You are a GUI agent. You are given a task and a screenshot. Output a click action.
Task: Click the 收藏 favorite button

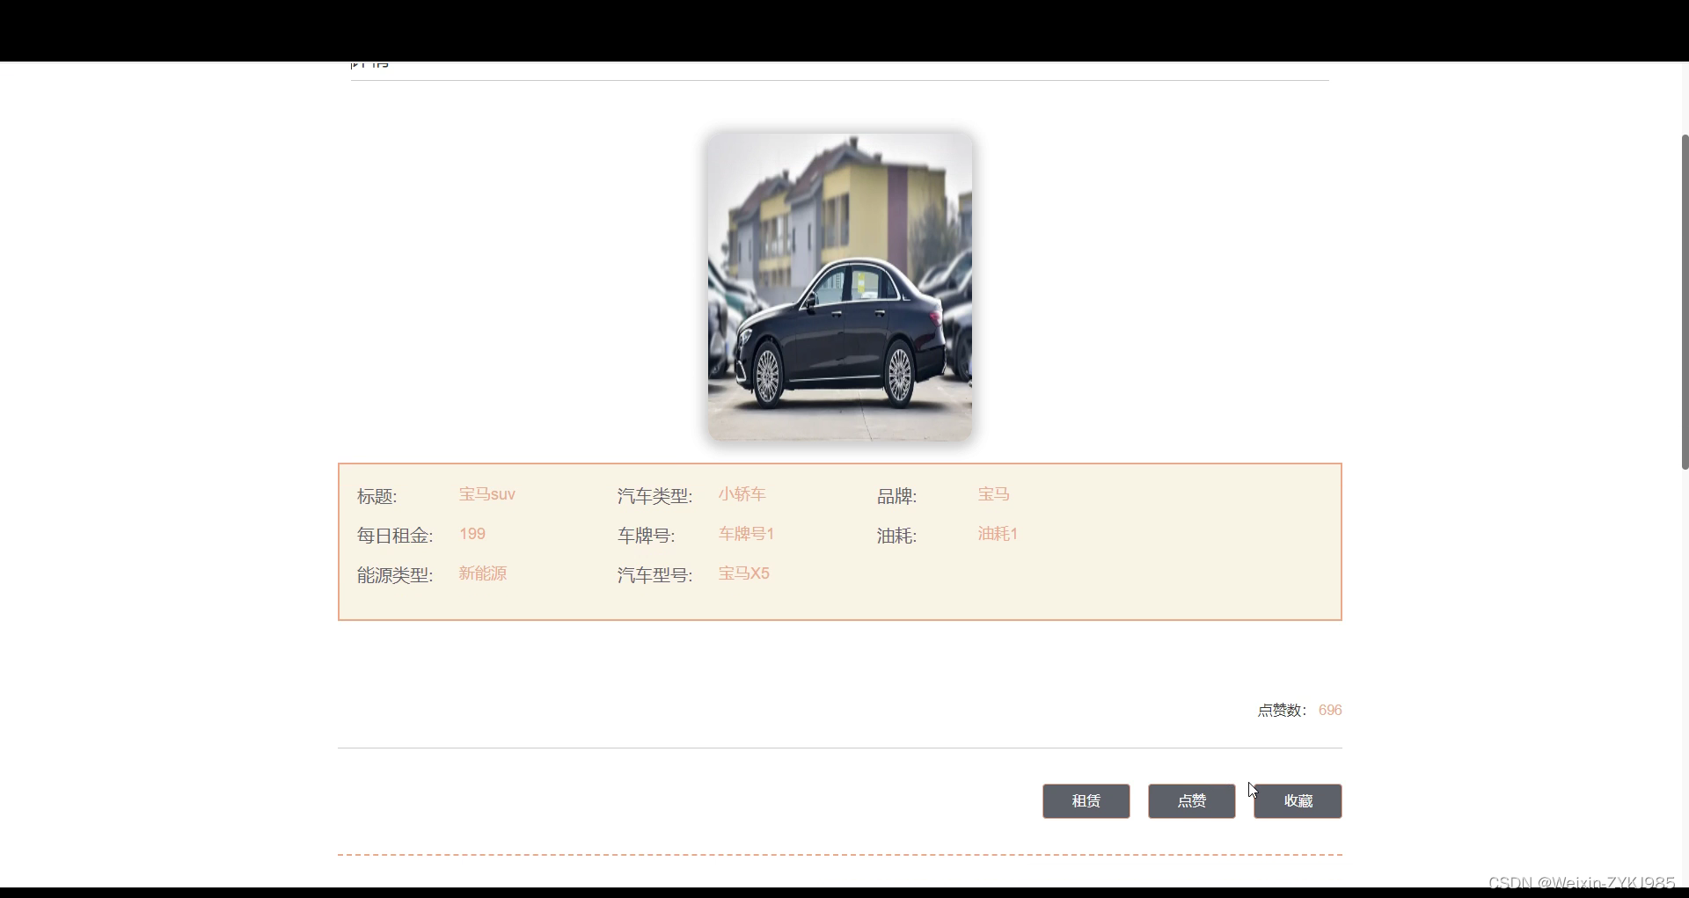[1298, 801]
